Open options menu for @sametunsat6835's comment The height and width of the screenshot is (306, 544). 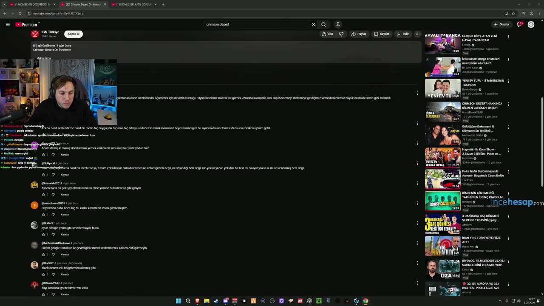tap(417, 203)
